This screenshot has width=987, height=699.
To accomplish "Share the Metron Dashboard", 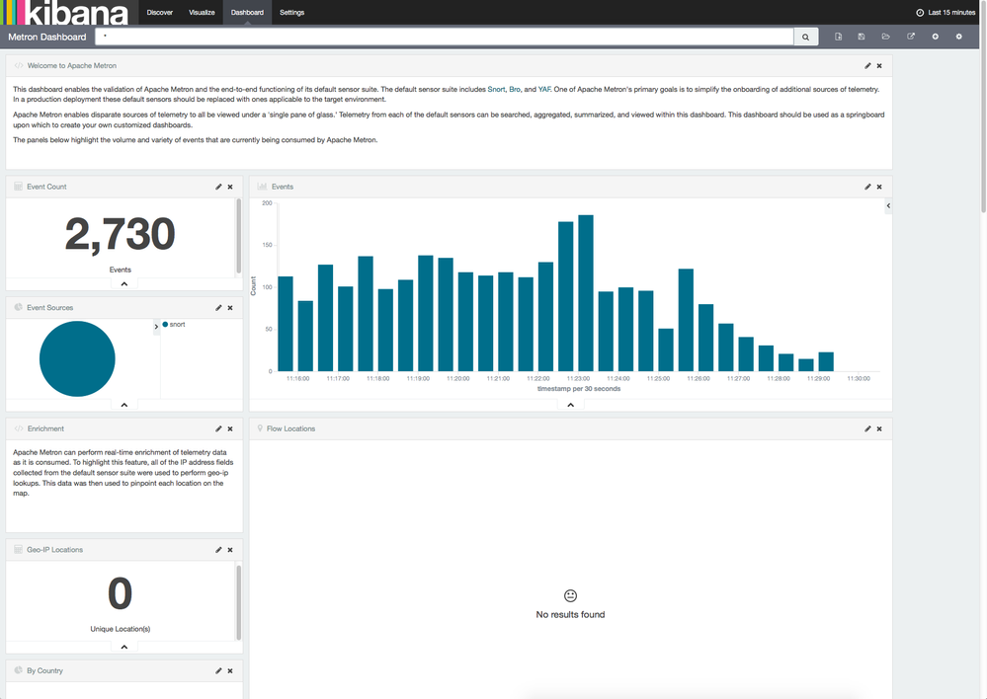I will [909, 37].
